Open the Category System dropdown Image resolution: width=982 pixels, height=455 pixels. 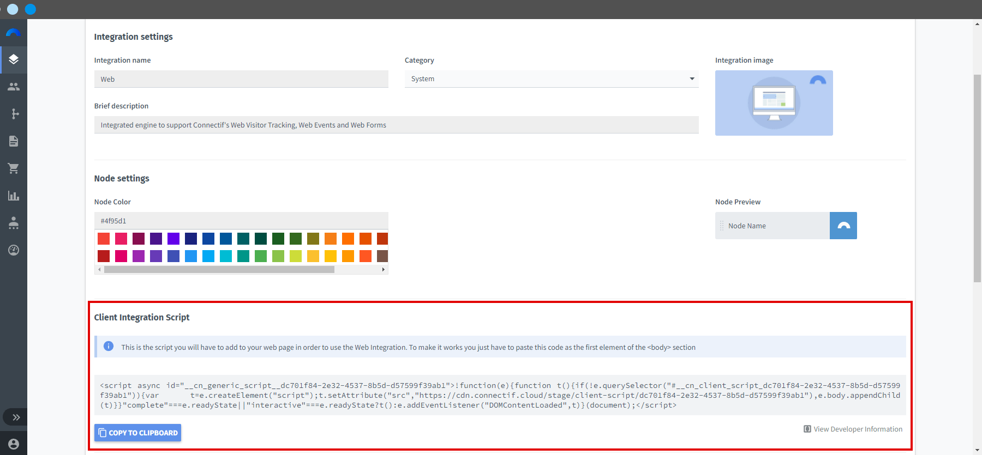tap(552, 79)
